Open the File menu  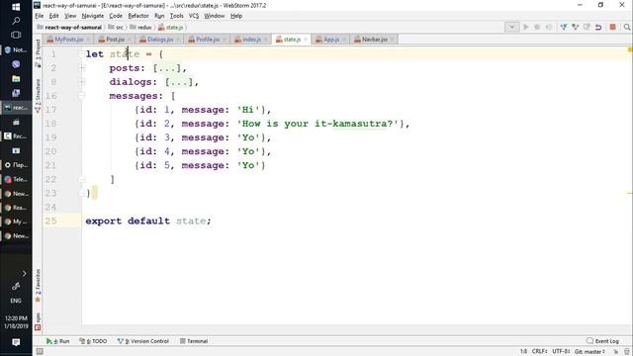40,16
